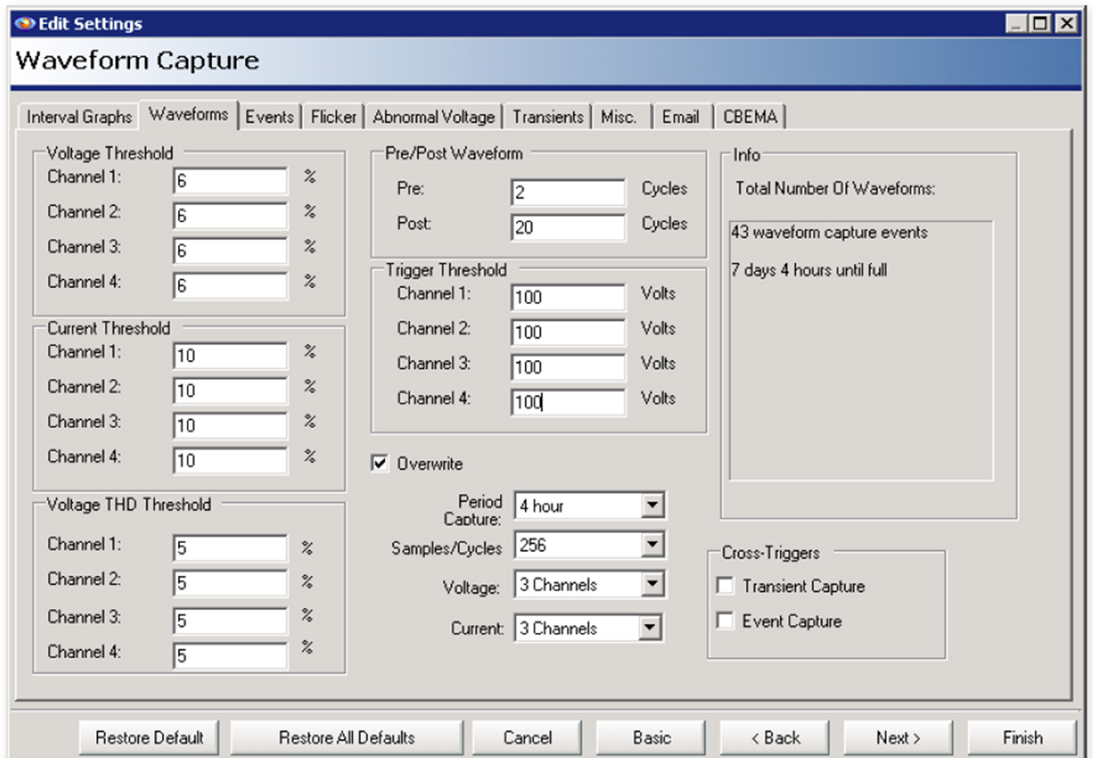Click the Finish button
The image size is (1093, 758).
pyautogui.click(x=1022, y=737)
